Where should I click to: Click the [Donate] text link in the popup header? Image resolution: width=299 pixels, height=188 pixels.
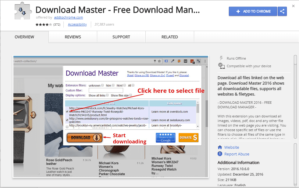pos(184,75)
